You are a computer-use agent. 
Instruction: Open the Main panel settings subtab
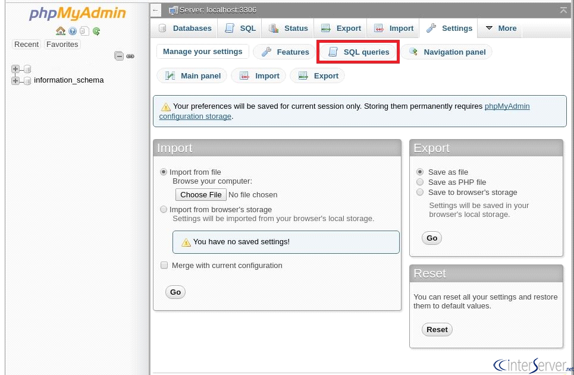pos(192,75)
